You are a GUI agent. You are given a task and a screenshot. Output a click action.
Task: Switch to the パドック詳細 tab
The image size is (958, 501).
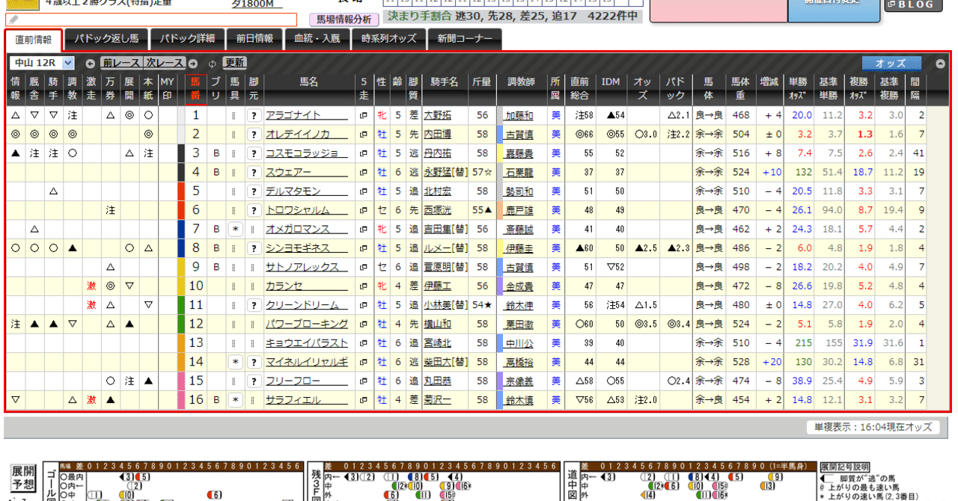187,38
